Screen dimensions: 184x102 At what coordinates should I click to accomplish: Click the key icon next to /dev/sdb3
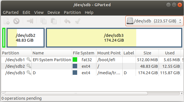coord(29,73)
